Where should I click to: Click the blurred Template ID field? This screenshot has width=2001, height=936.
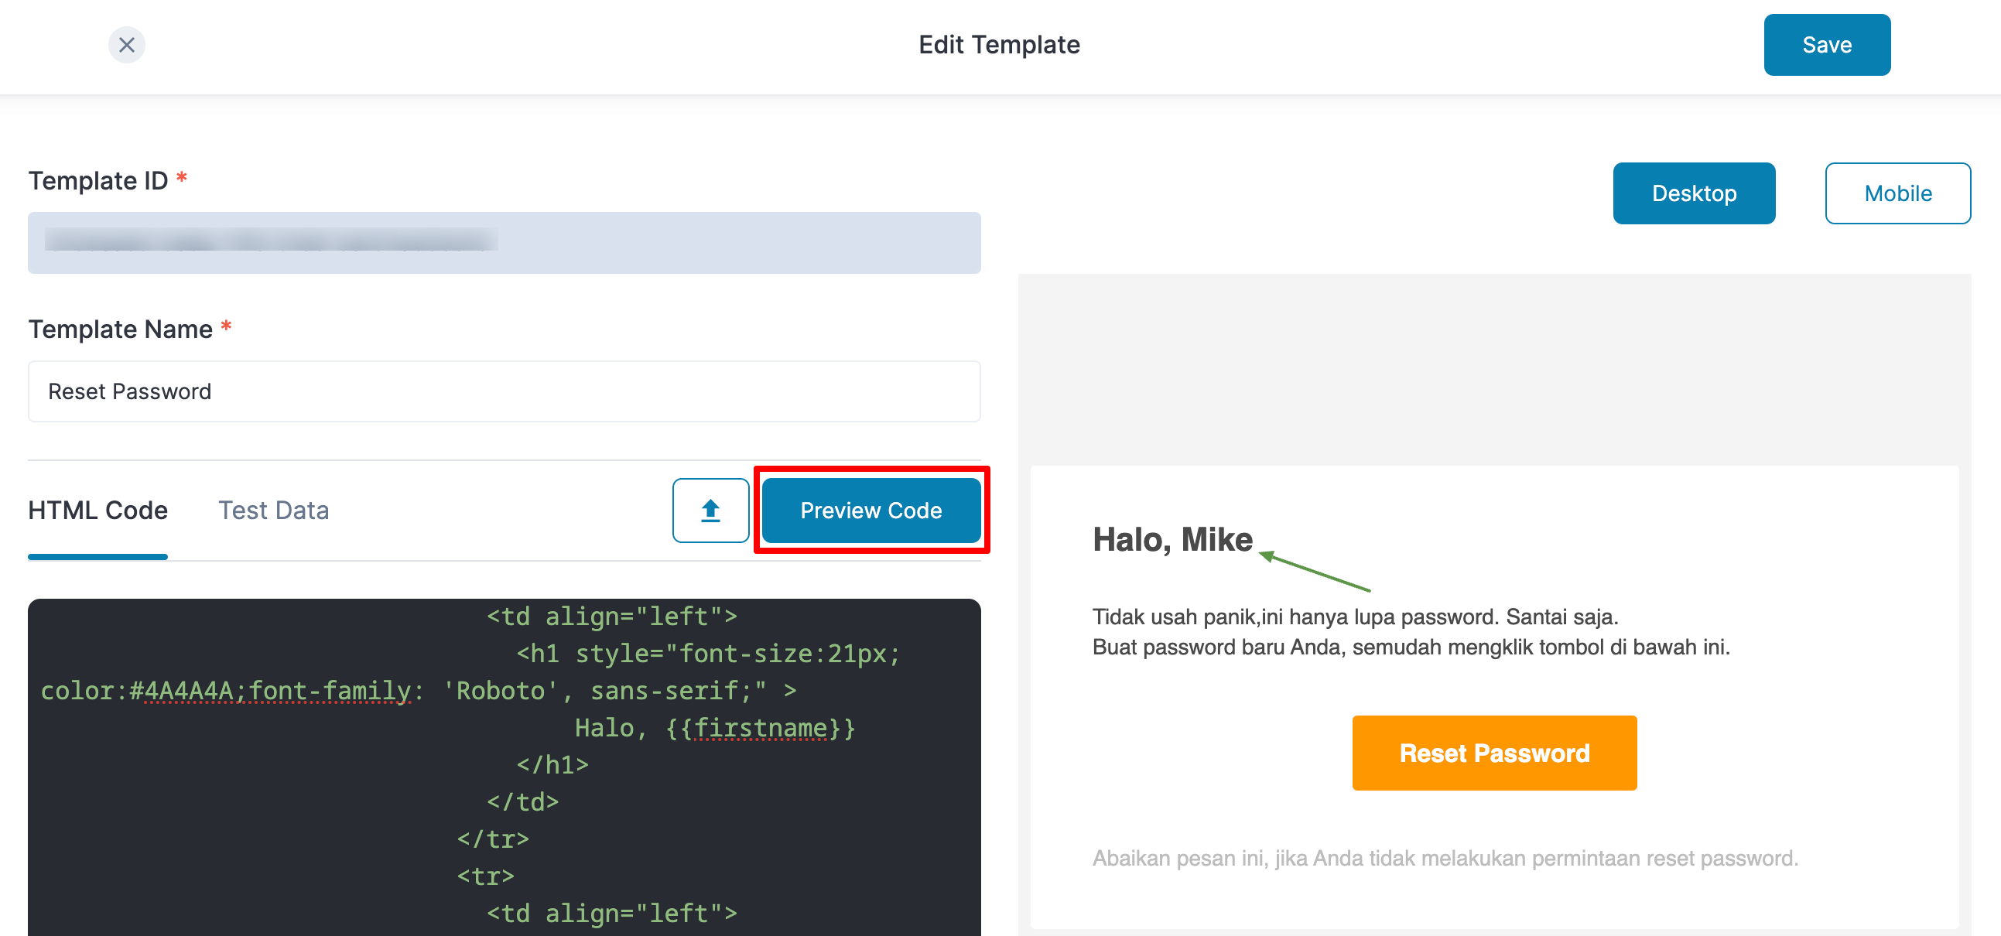[x=505, y=242]
